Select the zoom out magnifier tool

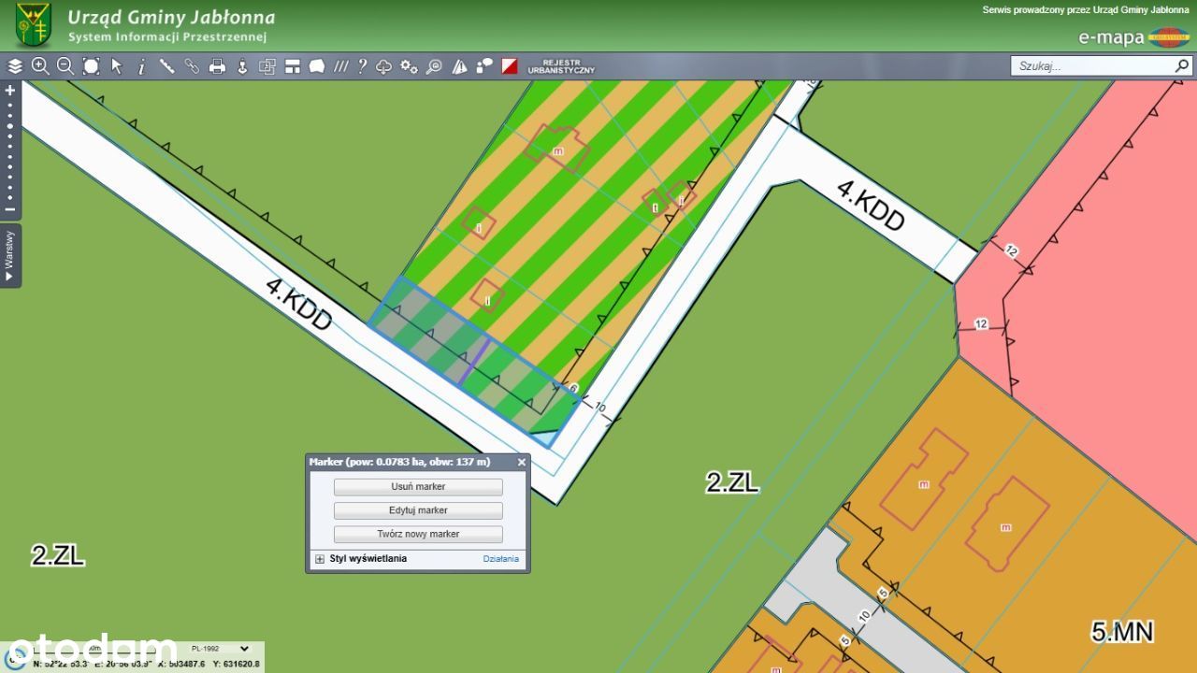pos(65,66)
